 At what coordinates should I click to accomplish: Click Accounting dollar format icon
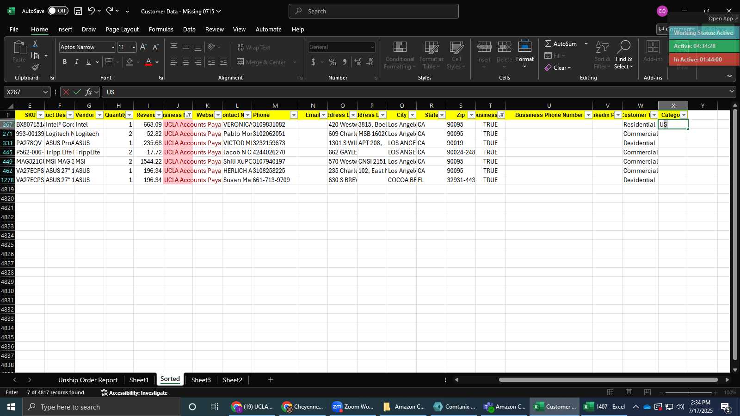click(x=313, y=62)
